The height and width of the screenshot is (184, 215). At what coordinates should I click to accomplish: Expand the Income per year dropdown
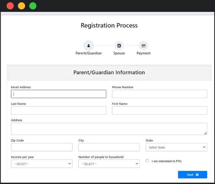42,164
